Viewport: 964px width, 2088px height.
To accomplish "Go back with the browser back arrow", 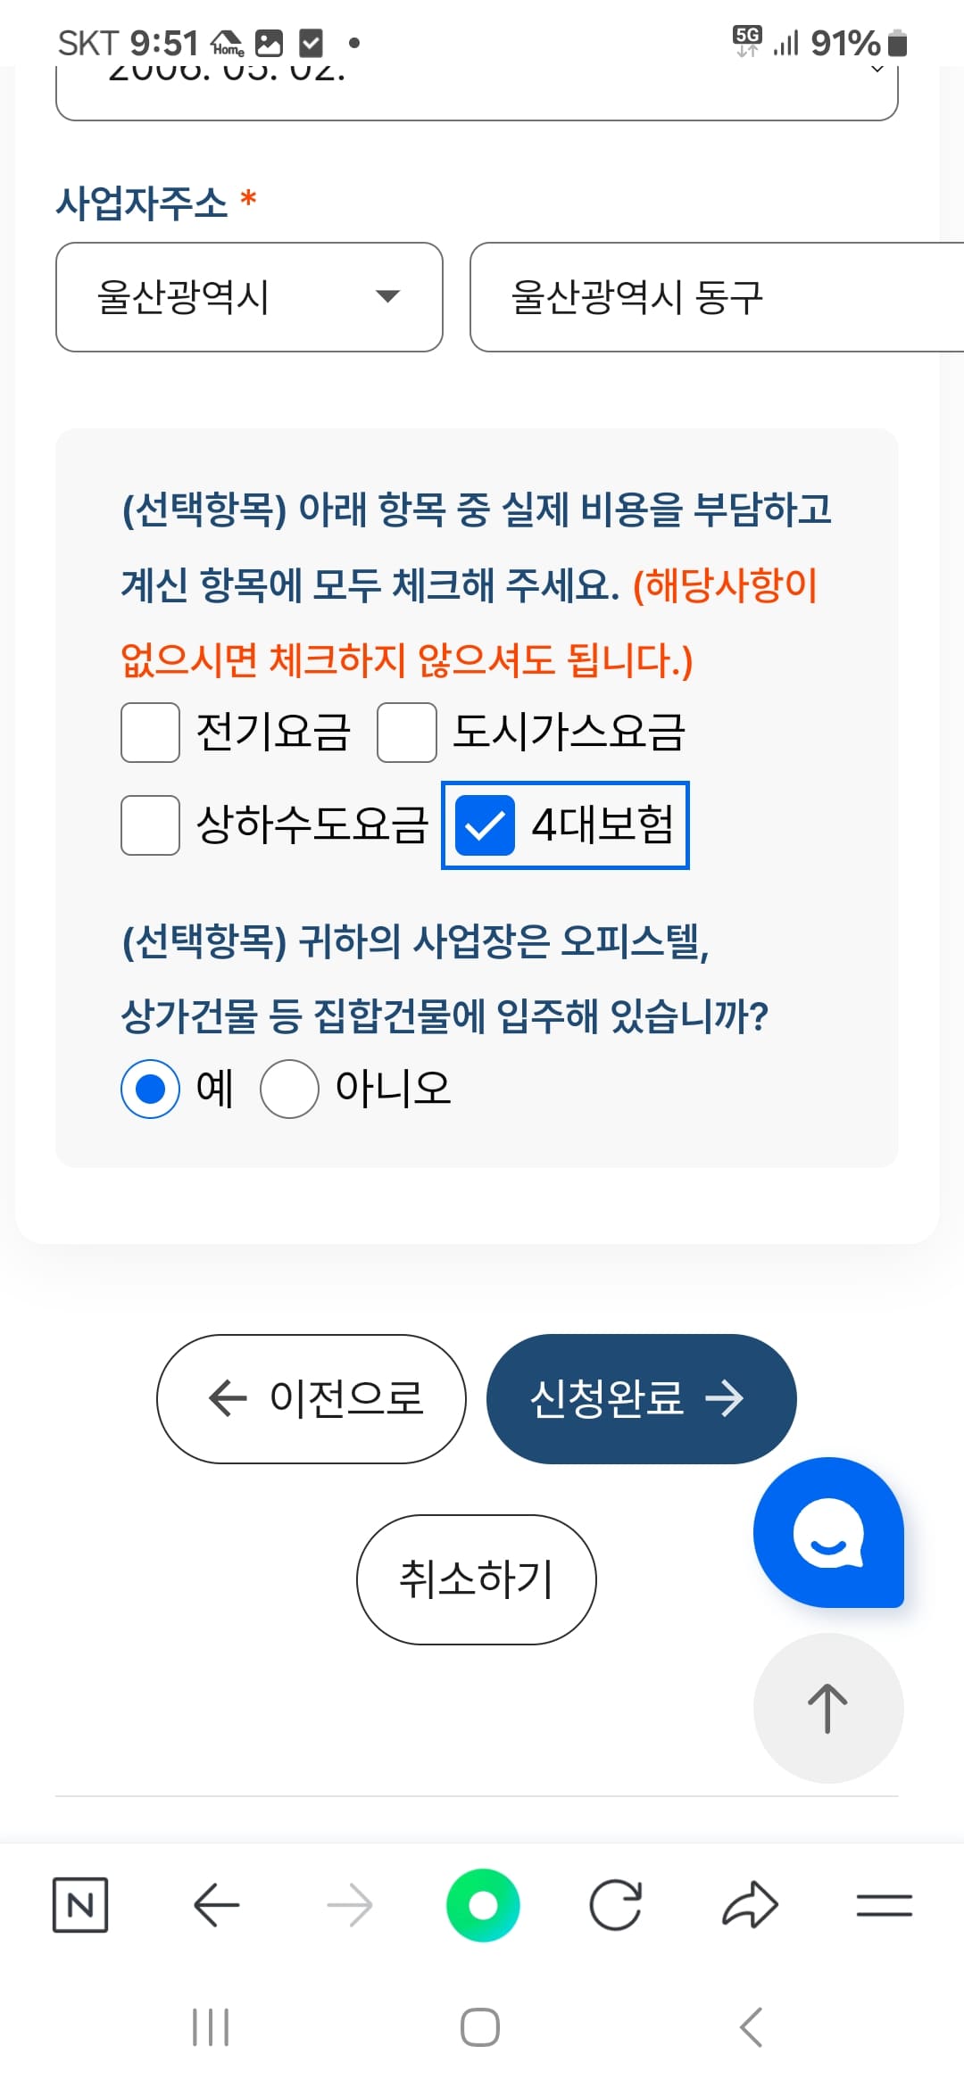I will coord(217,1903).
